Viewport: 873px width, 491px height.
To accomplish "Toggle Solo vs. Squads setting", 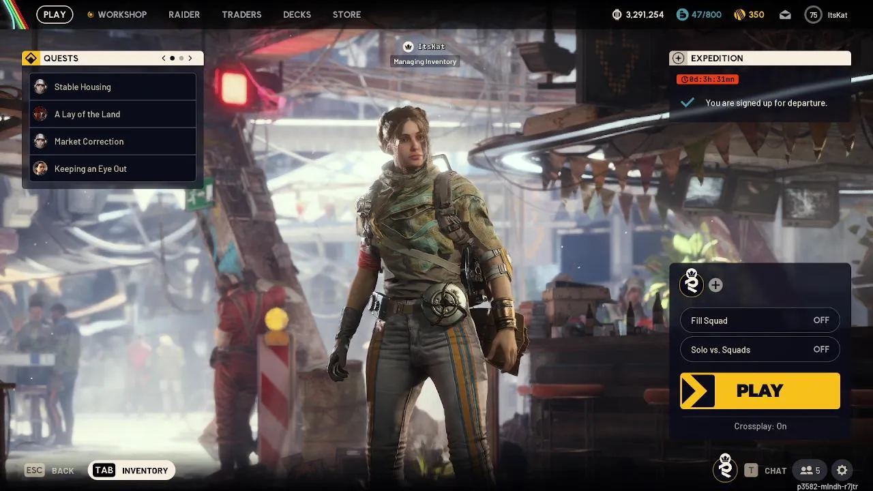I will 760,350.
